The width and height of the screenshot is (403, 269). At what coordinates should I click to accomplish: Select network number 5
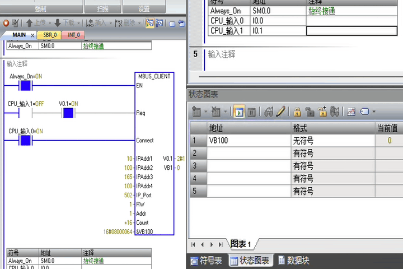[x=195, y=54]
